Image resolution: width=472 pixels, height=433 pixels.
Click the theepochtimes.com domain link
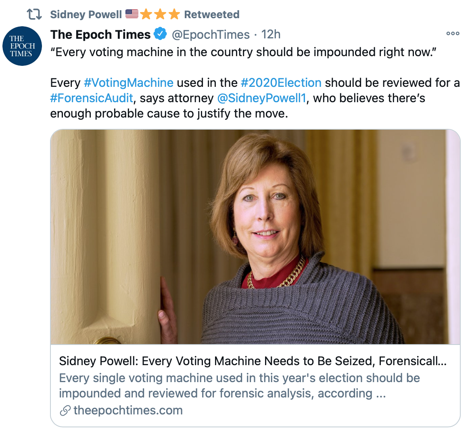coord(128,411)
